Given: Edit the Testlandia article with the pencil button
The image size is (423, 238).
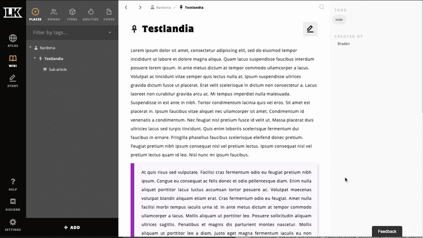Looking at the screenshot, I should [x=310, y=29].
